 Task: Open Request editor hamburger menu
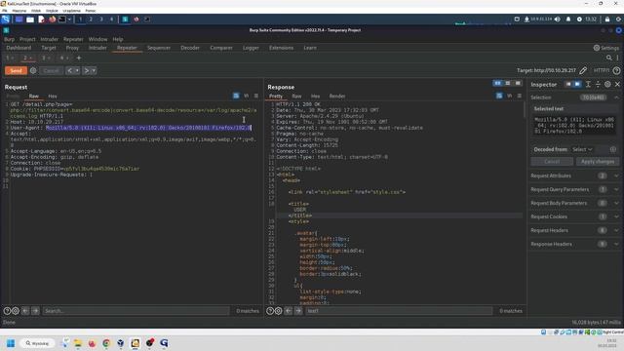256,96
